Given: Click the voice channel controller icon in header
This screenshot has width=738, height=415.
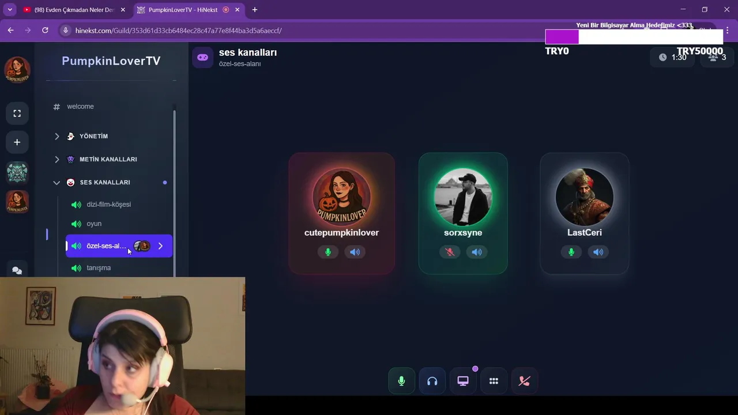Looking at the screenshot, I should (203, 58).
